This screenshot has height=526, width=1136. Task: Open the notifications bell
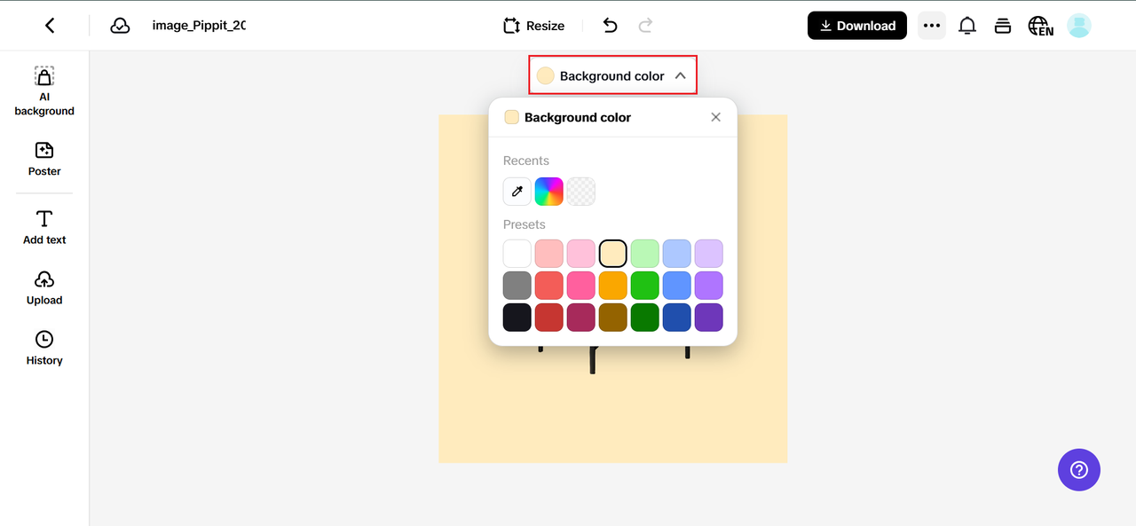[967, 26]
